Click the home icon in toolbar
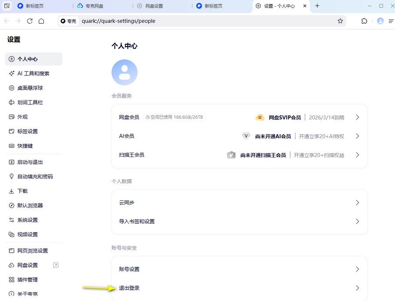The image size is (395, 301). point(41,21)
